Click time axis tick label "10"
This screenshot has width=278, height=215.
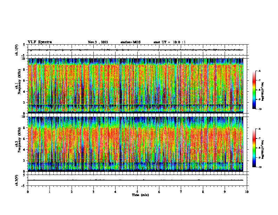[247, 192]
